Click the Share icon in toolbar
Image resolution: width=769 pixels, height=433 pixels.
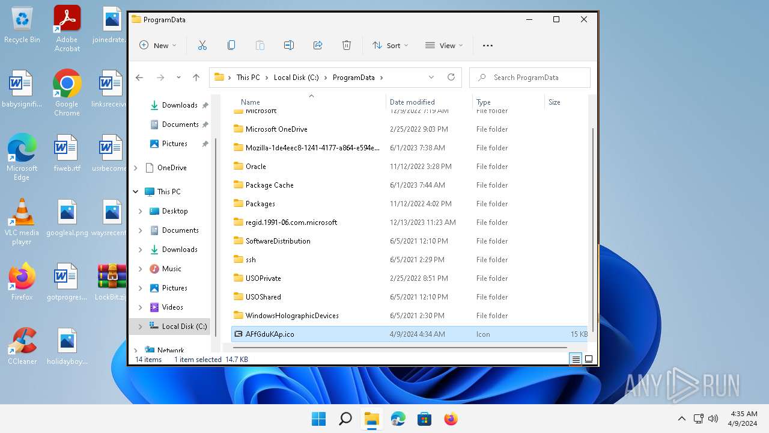tap(318, 45)
